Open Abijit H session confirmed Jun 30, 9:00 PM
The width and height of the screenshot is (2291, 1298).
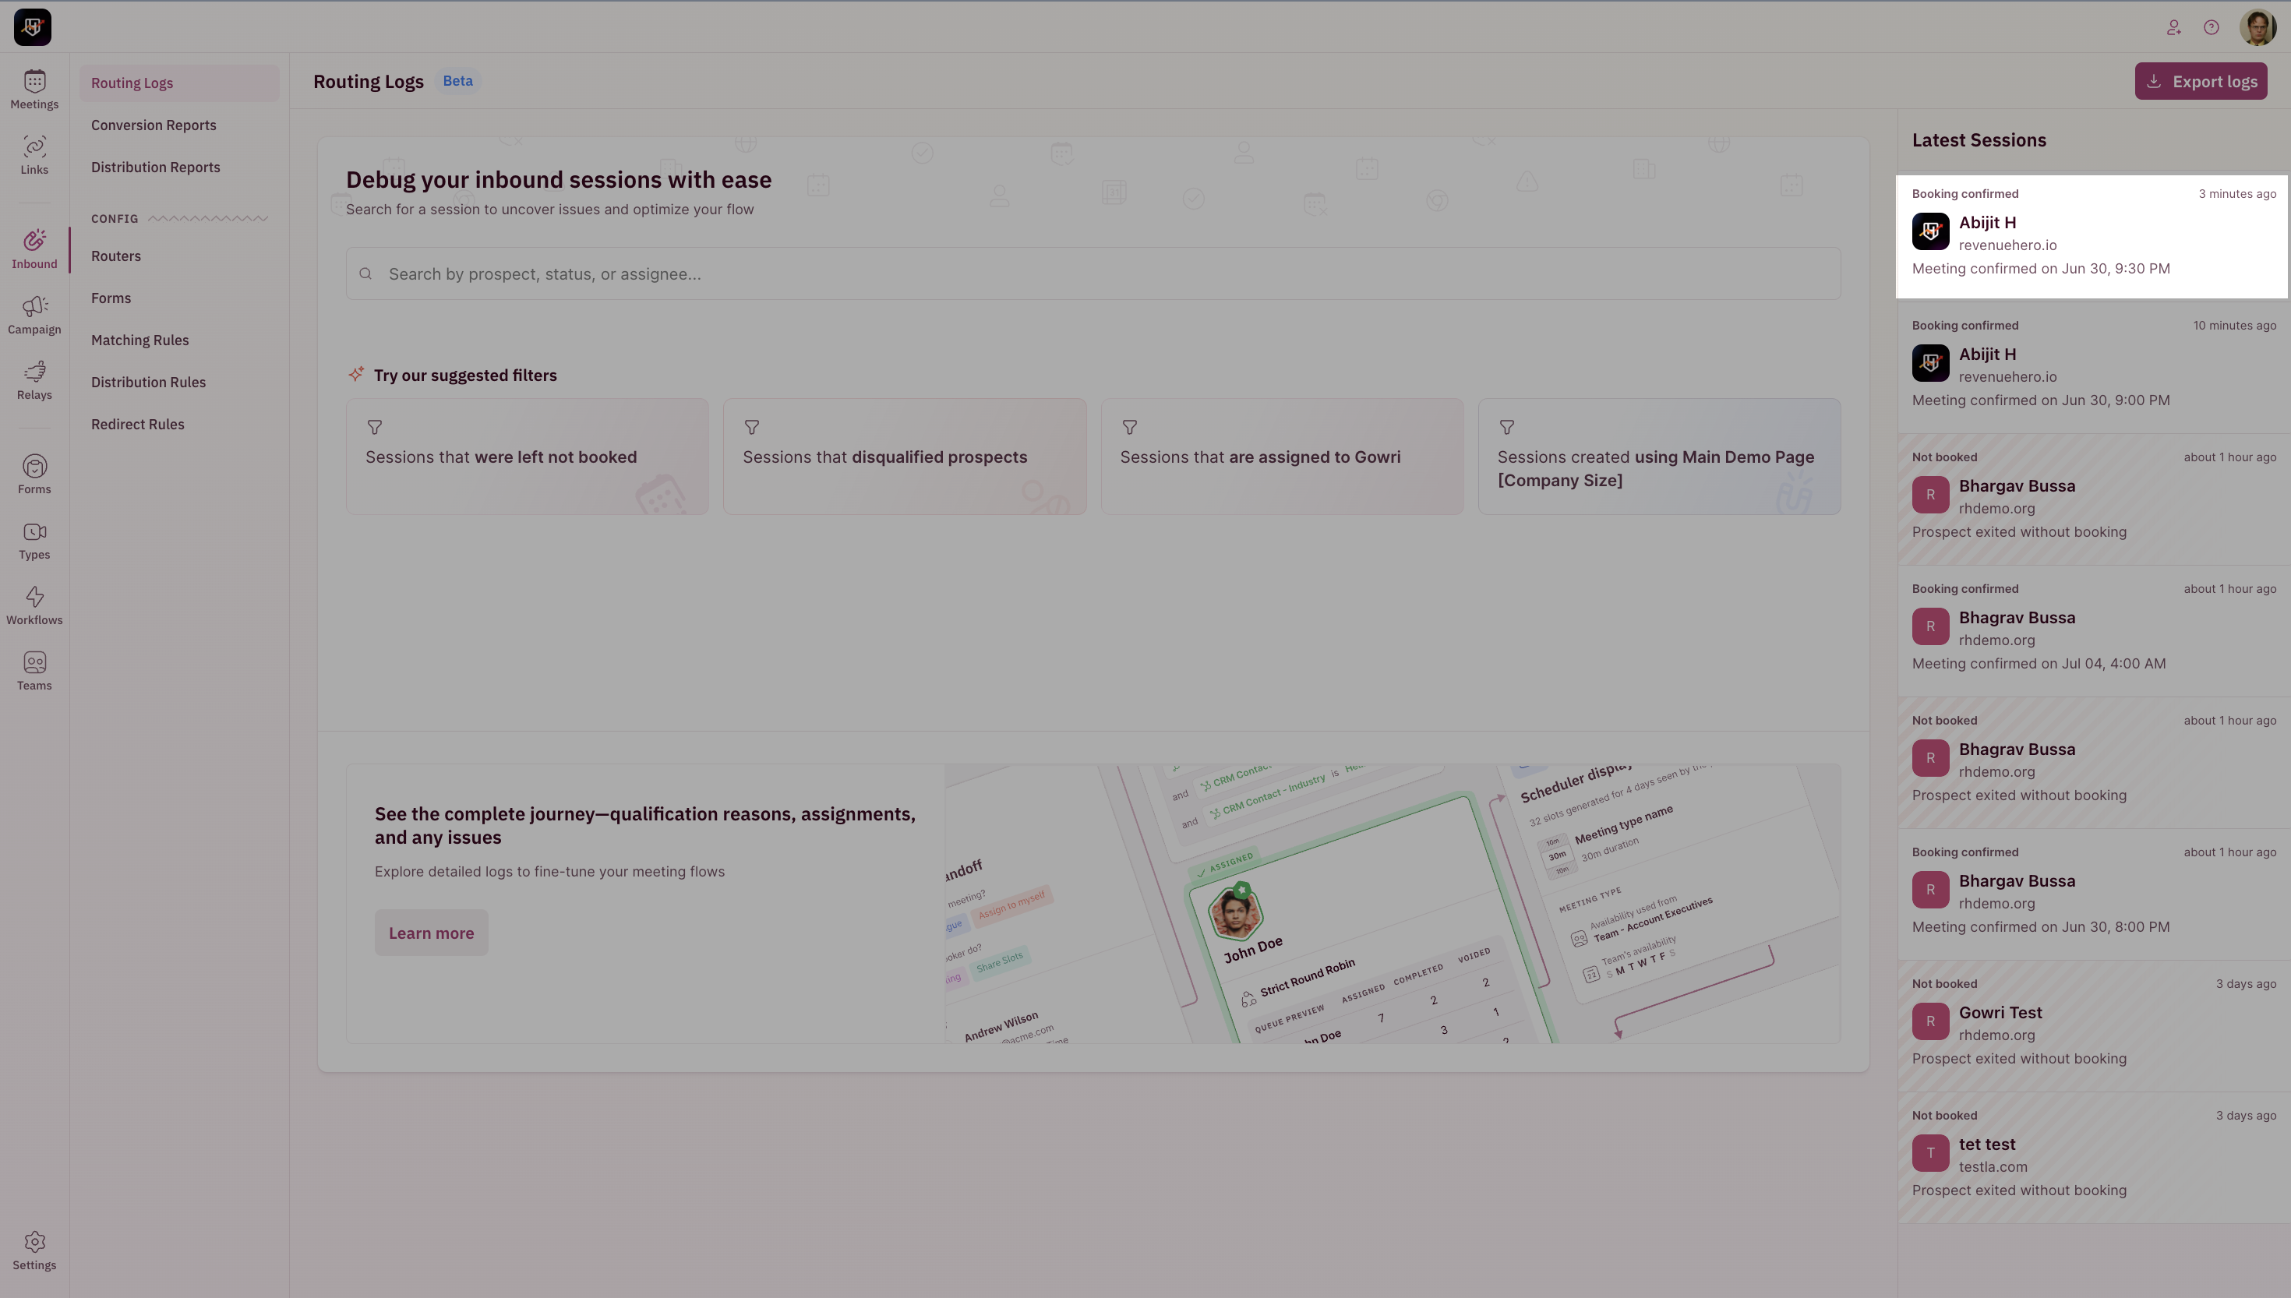coord(2093,369)
